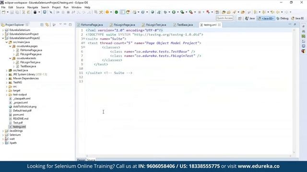
Task: Collapse the EdurekaSeleniumProject2 project
Action: [x=3, y=38]
